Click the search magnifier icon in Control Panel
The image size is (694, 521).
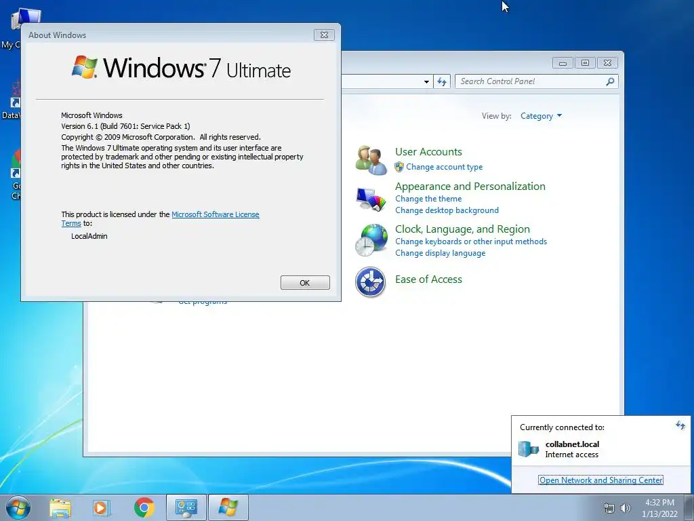610,81
